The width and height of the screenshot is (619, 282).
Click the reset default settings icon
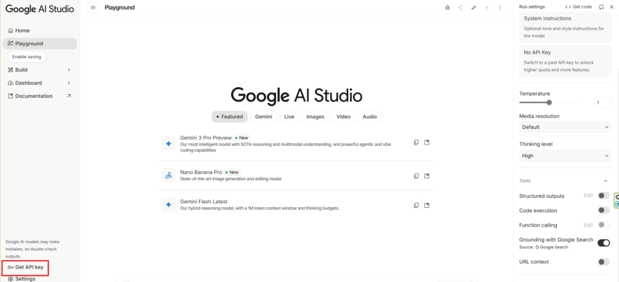601,7
